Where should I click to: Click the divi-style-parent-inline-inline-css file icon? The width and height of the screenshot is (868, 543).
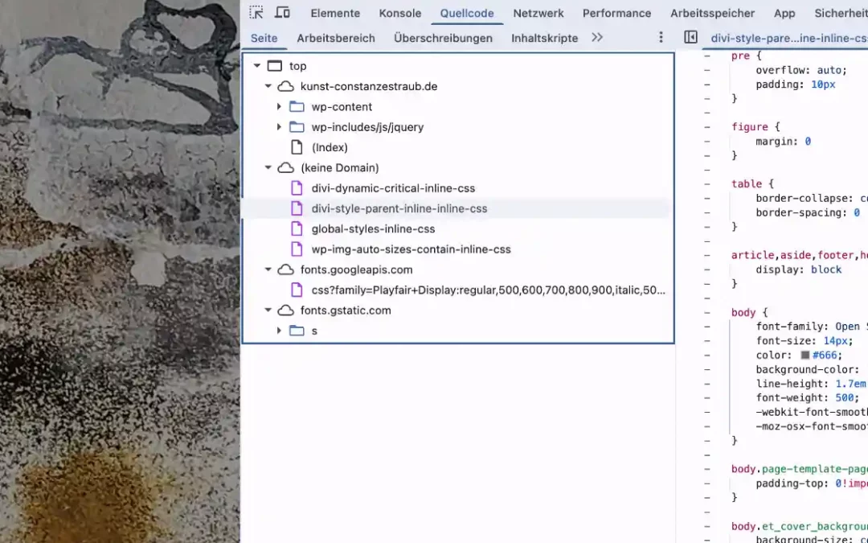click(297, 209)
